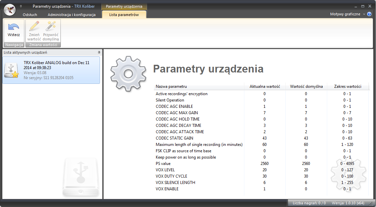Sort by Zakres wartości column header

348,86
